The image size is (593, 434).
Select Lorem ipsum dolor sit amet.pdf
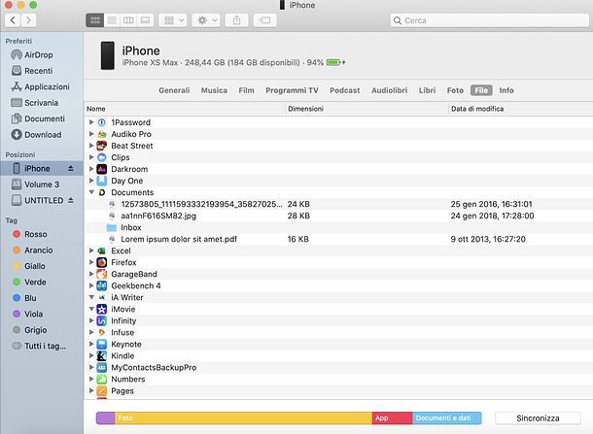coord(179,239)
